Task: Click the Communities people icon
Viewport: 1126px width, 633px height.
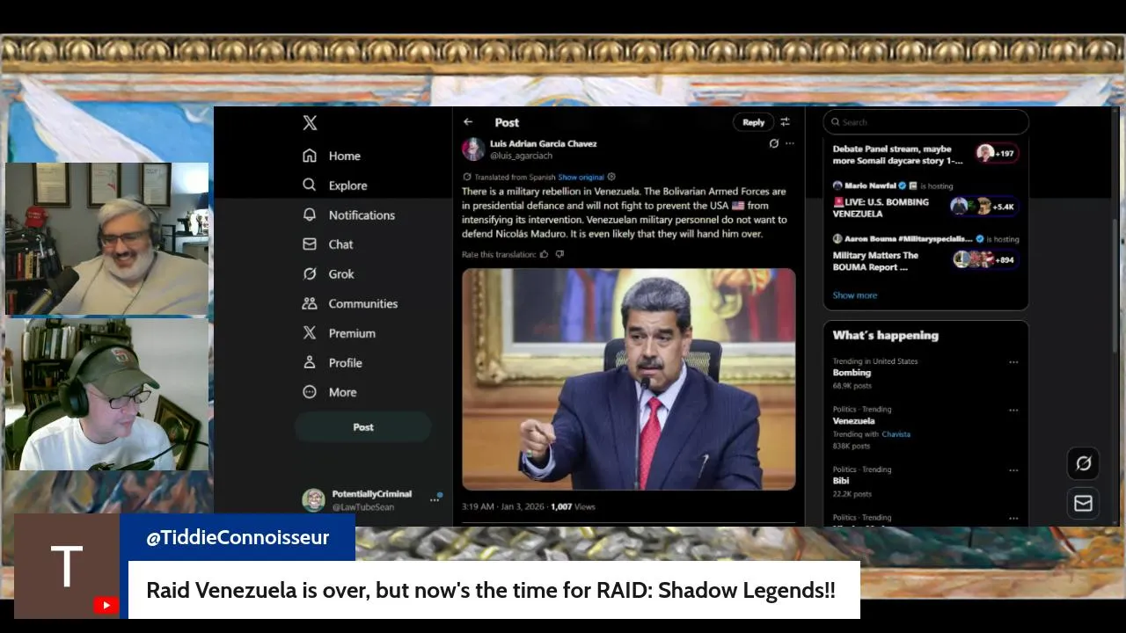Action: coord(310,303)
